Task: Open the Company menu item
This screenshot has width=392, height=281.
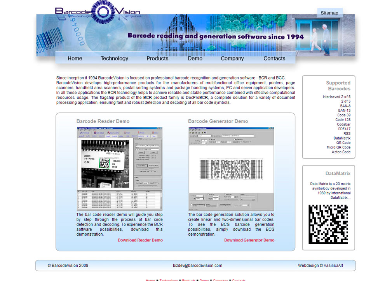Action: [232, 59]
